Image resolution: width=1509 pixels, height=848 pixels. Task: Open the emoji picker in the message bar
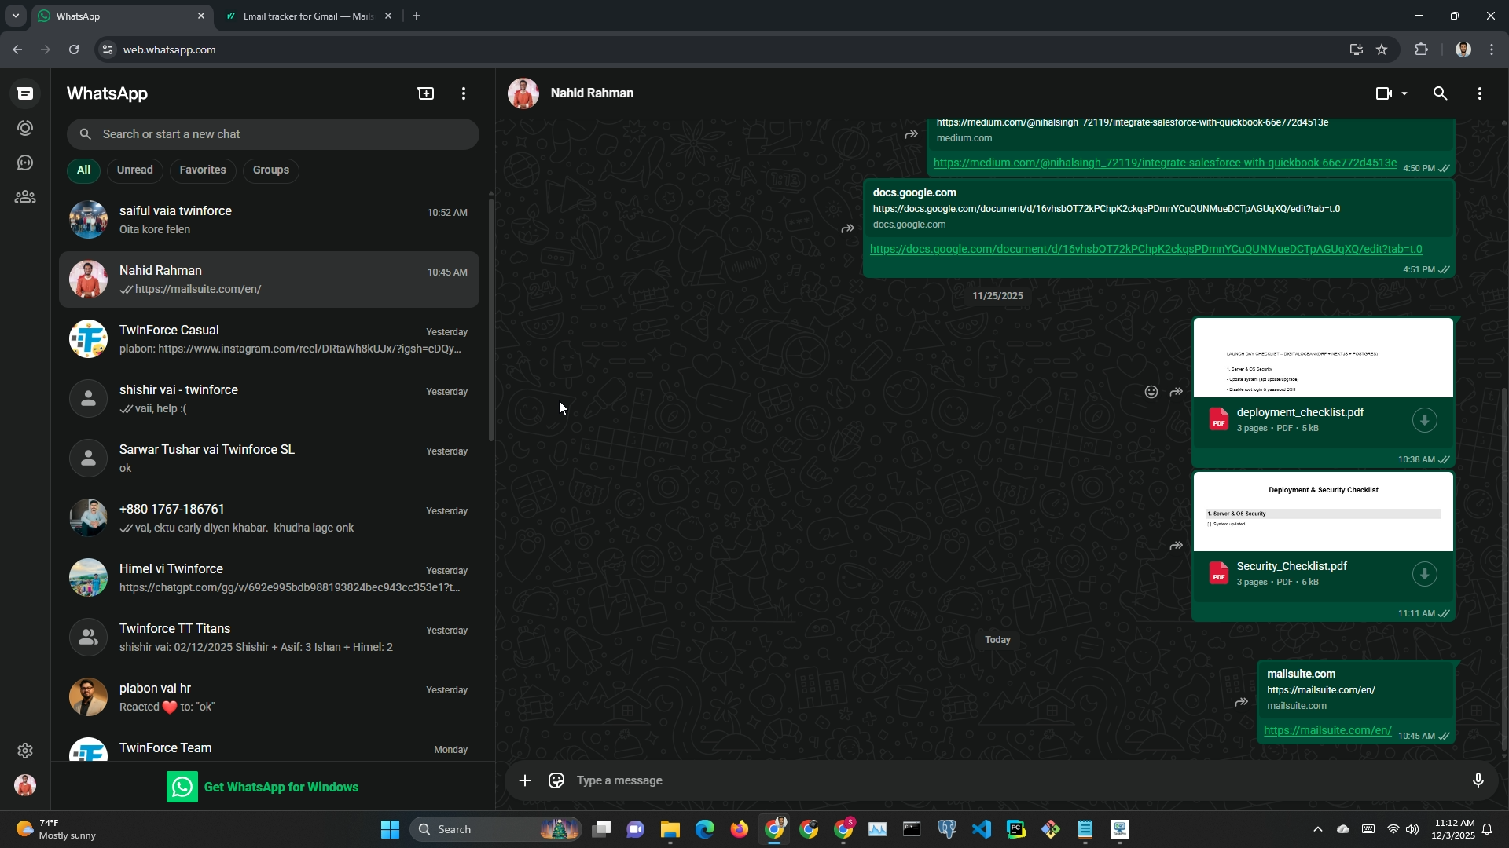click(556, 780)
